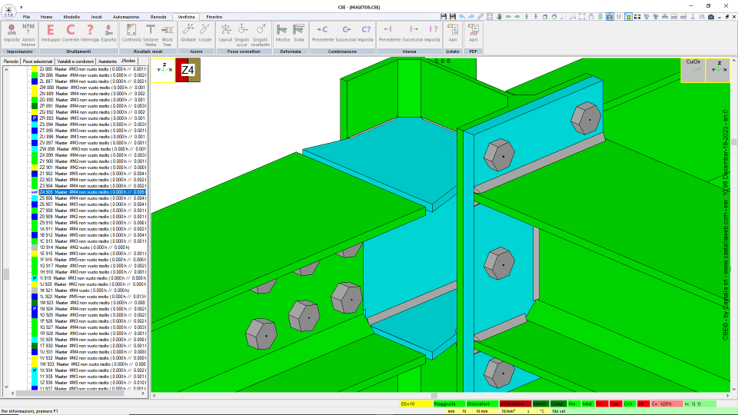Click the Esporta exploitation icon
This screenshot has width=738, height=415.
(108, 33)
